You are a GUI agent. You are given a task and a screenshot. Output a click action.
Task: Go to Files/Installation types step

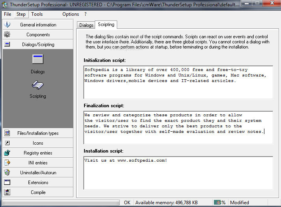tap(38, 133)
